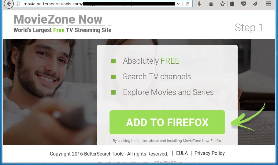Click the Absolutely FREE bullet item

click(x=151, y=61)
